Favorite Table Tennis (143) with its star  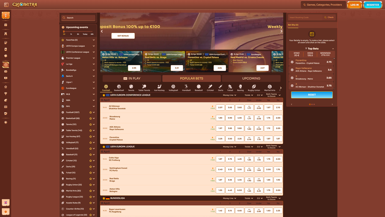pyautogui.click(x=90, y=131)
